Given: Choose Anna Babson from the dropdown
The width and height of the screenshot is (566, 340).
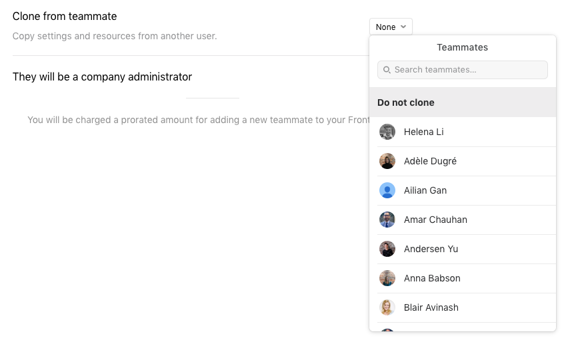Looking at the screenshot, I should (467, 278).
